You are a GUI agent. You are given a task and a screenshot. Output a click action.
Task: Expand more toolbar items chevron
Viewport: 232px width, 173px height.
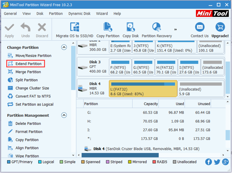tap(175, 29)
